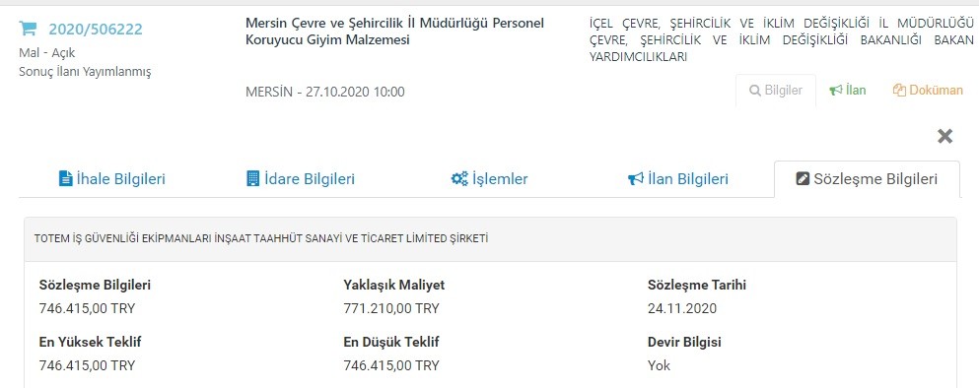The height and width of the screenshot is (388, 979).
Task: Open the İlan link
Action: pos(847,91)
